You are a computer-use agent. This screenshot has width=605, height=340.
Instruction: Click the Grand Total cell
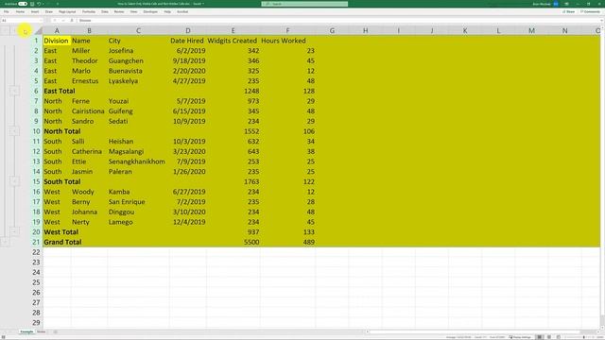point(57,242)
